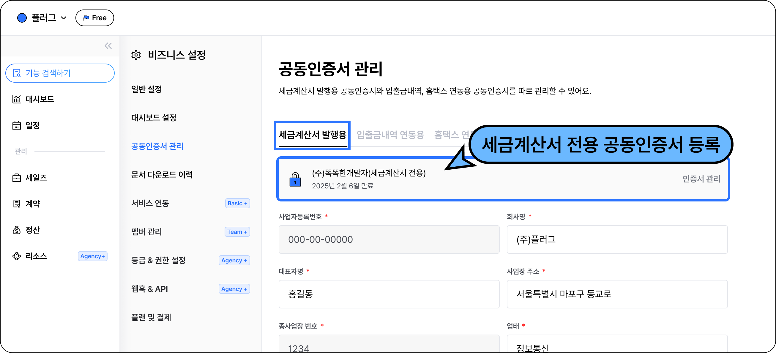The height and width of the screenshot is (353, 776).
Task: Open 플랜 및 결제 settings page
Action: coord(151,317)
